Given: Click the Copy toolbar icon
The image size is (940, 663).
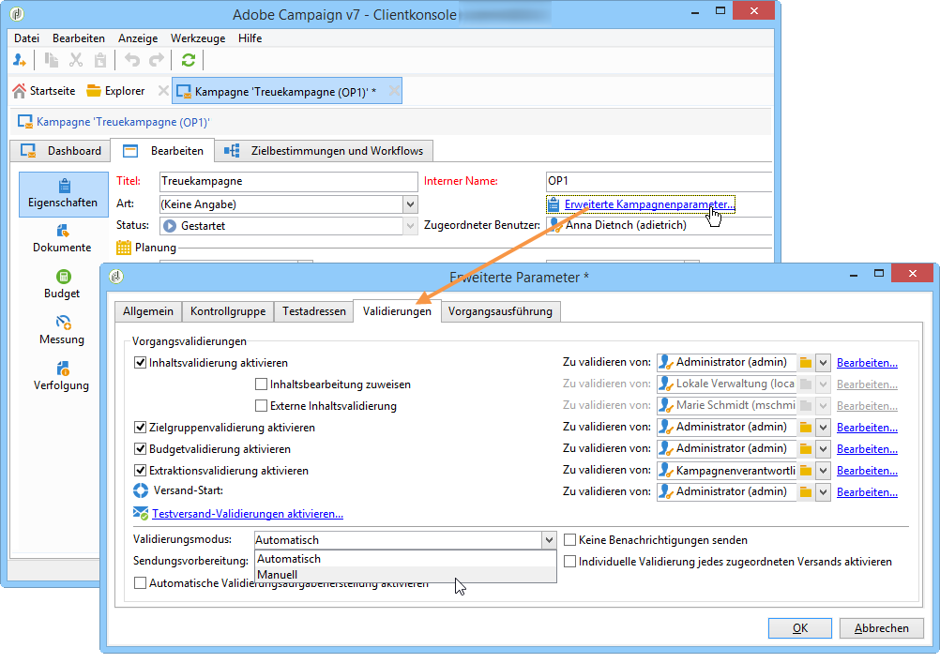Looking at the screenshot, I should tap(52, 60).
